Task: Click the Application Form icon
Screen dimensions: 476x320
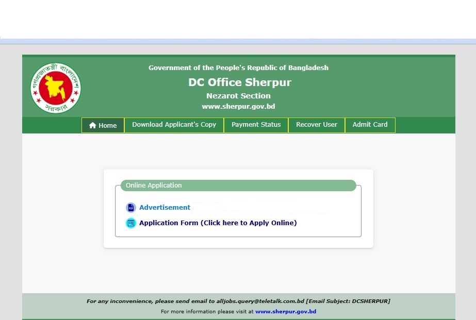Action: click(x=131, y=223)
